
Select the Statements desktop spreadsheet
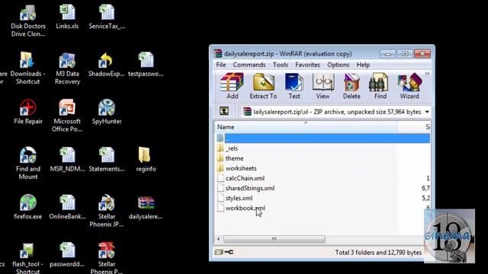[x=107, y=160]
